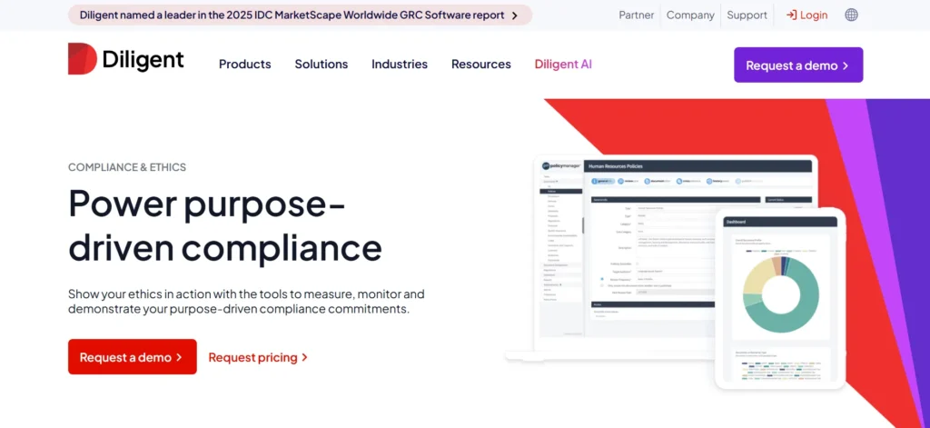Click the donut chart in the Dashboard
Screen dimensions: 930x428
[781, 294]
